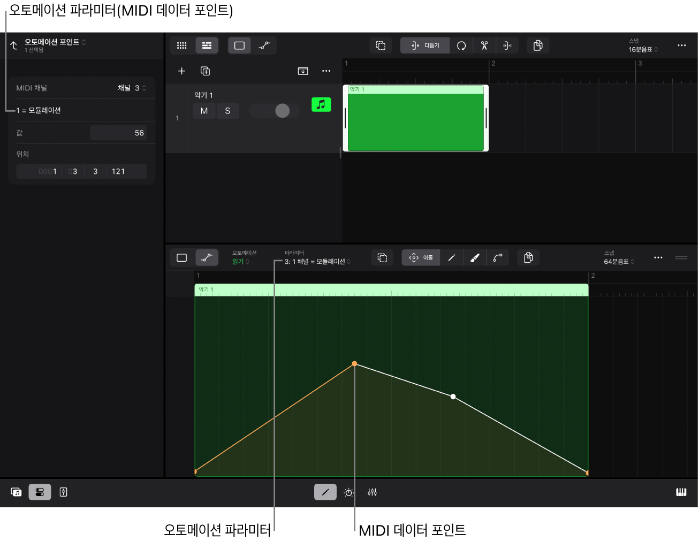
Task: Open the MIDI 채널 dropdown
Action: (132, 88)
